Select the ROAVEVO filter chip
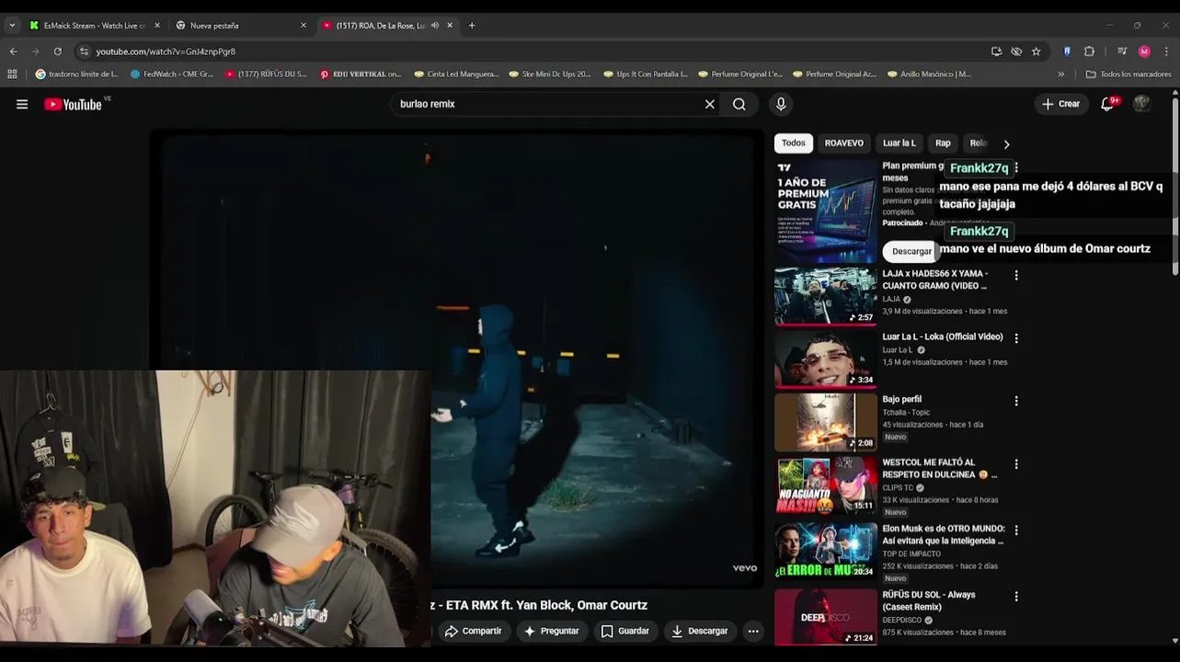 point(843,143)
